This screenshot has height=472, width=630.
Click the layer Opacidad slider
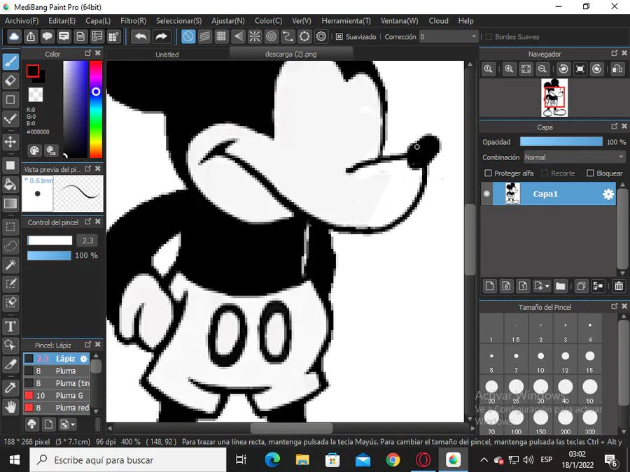click(561, 142)
